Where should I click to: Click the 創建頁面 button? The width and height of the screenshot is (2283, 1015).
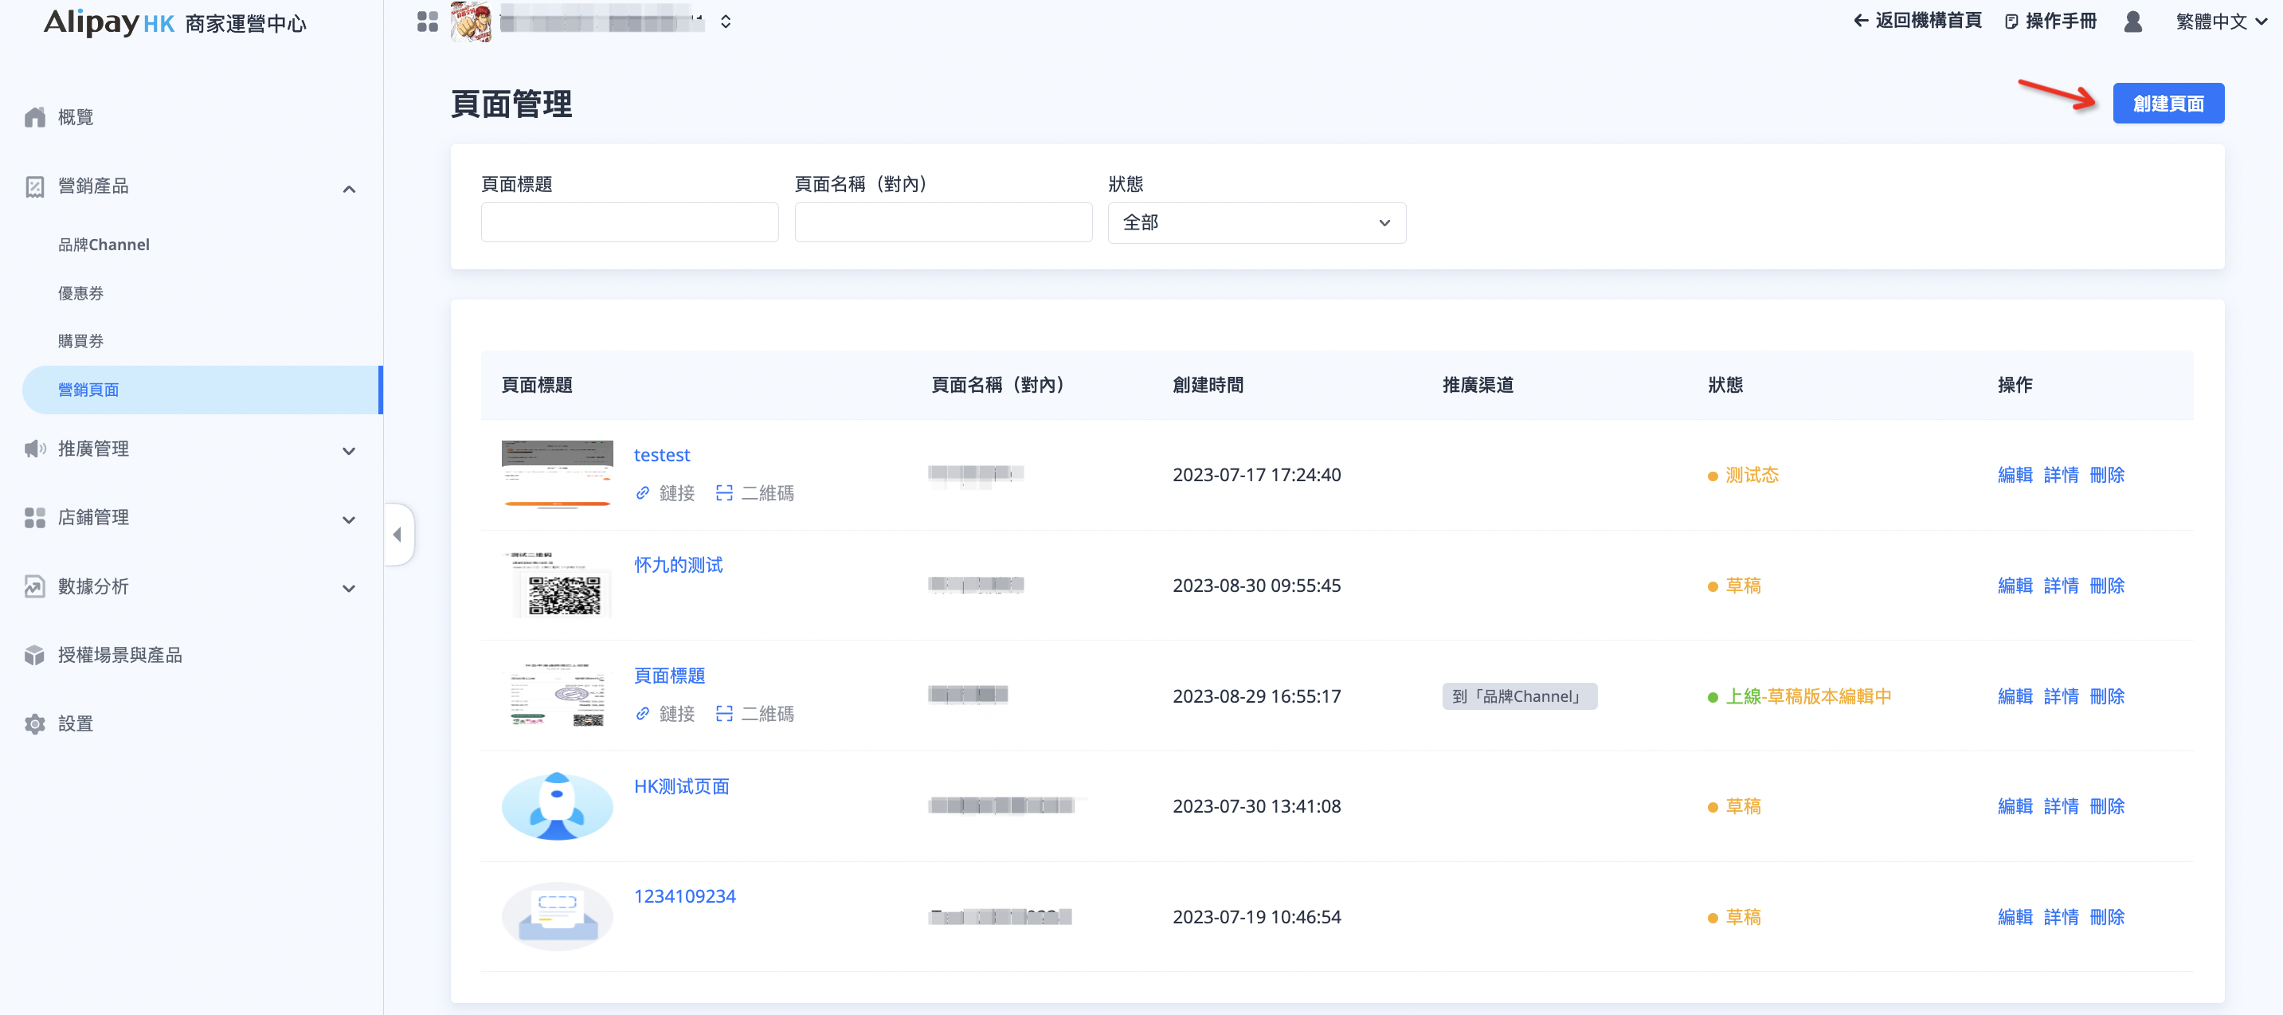(x=2167, y=104)
